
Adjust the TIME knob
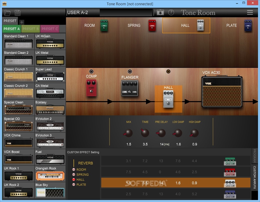(x=145, y=133)
